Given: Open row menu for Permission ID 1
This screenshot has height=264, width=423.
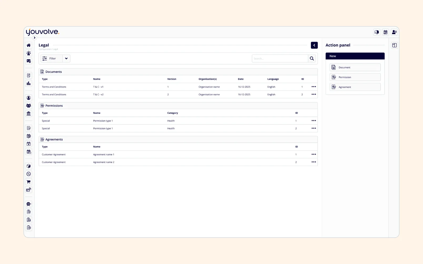Looking at the screenshot, I should coord(314,121).
